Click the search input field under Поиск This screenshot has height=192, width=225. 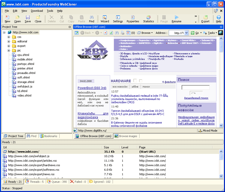[x=195, y=87]
